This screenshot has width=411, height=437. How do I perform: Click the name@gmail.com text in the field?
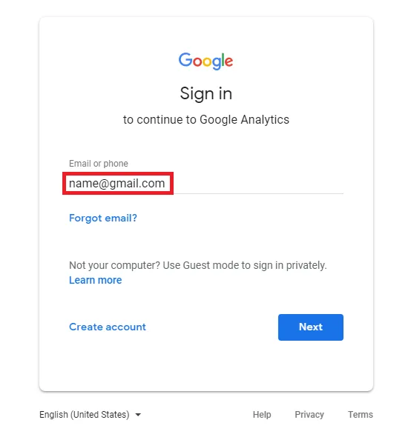117,184
